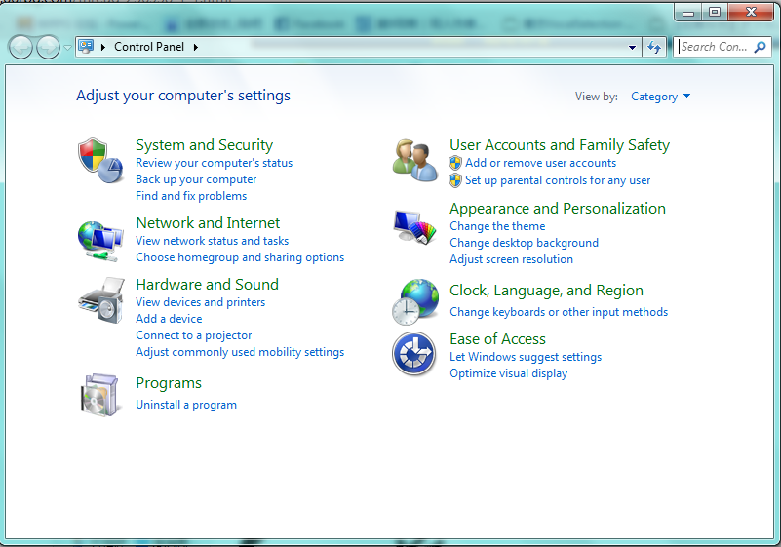Open Hardware and Sound category

pyautogui.click(x=208, y=284)
